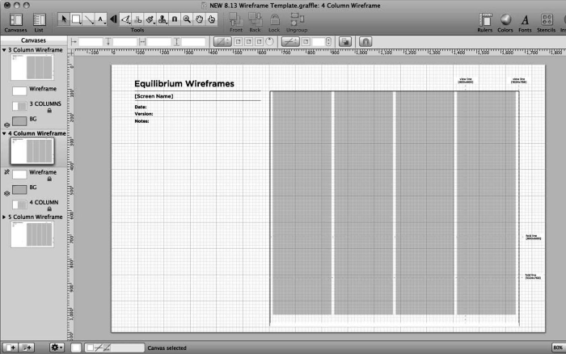
Task: Open the Stencils window
Action: [x=546, y=21]
